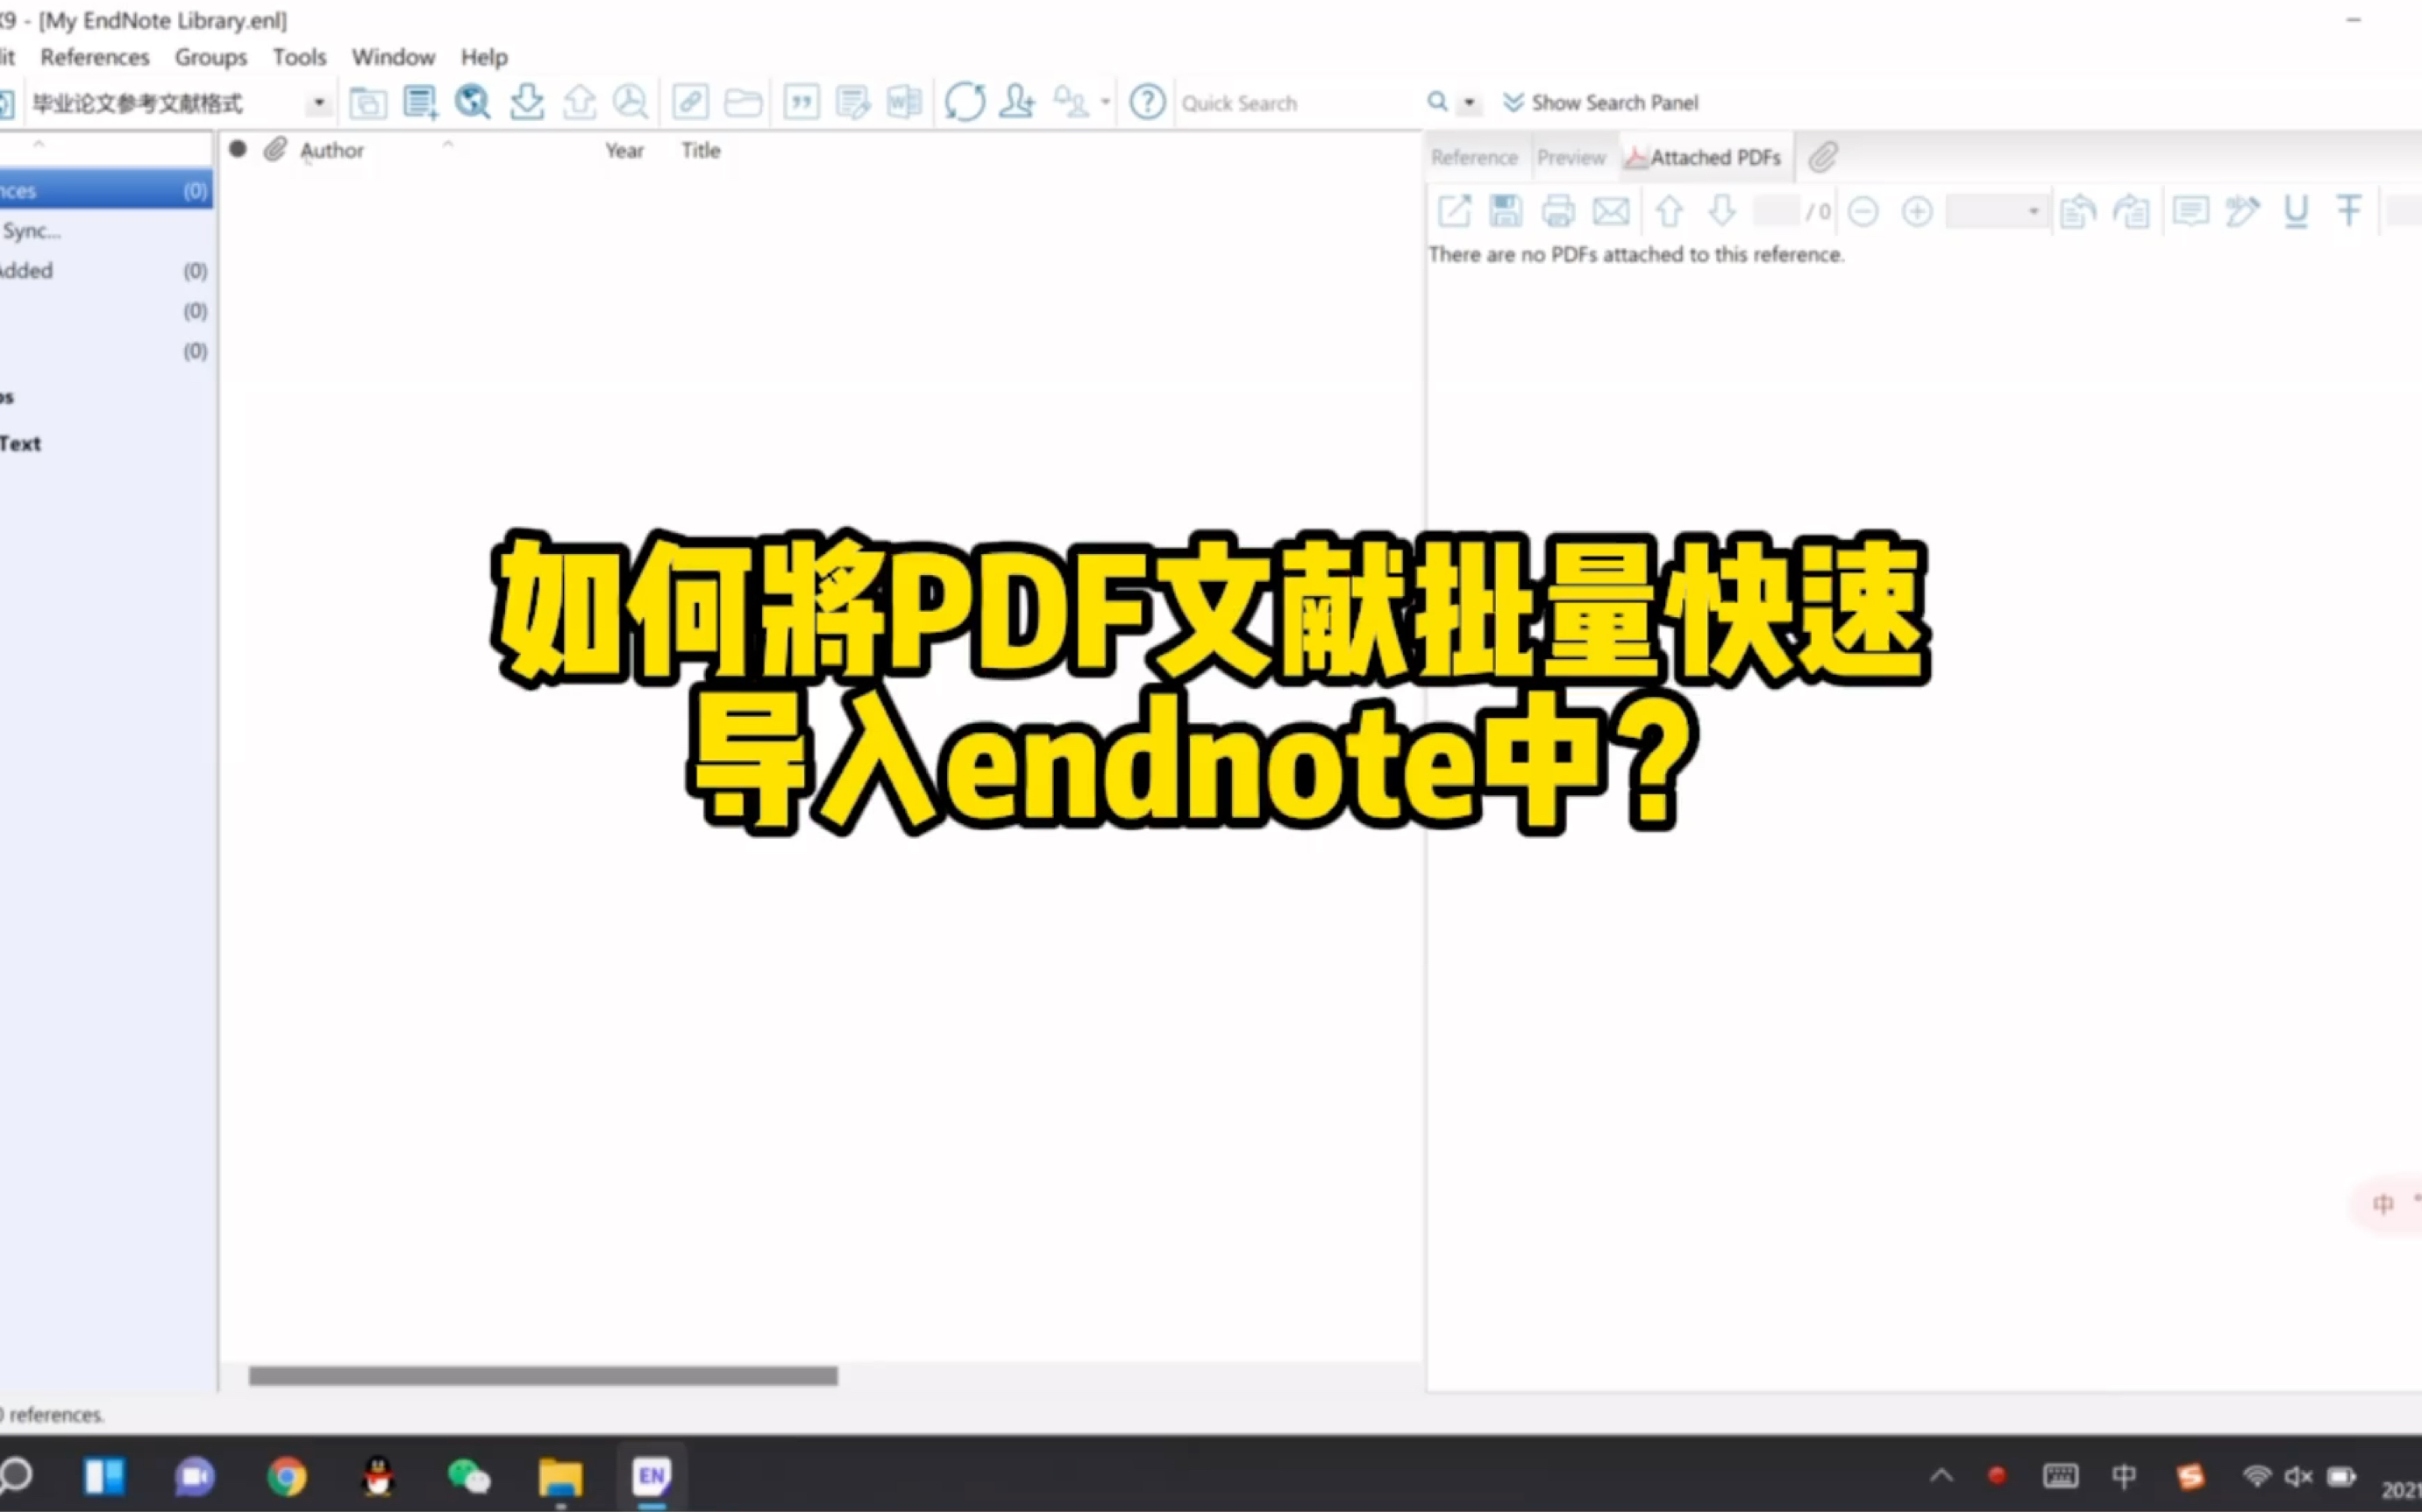2422x1512 pixels.
Task: Click the Import references icon
Action: [528, 102]
